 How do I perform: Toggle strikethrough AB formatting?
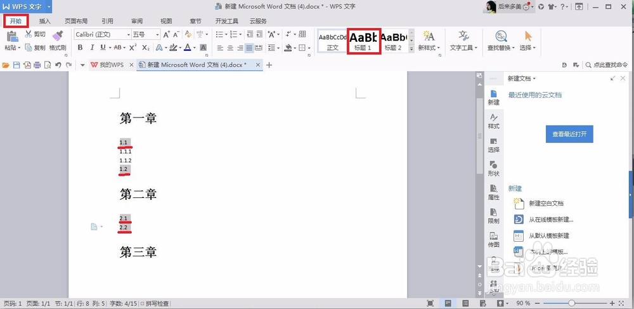coord(117,48)
